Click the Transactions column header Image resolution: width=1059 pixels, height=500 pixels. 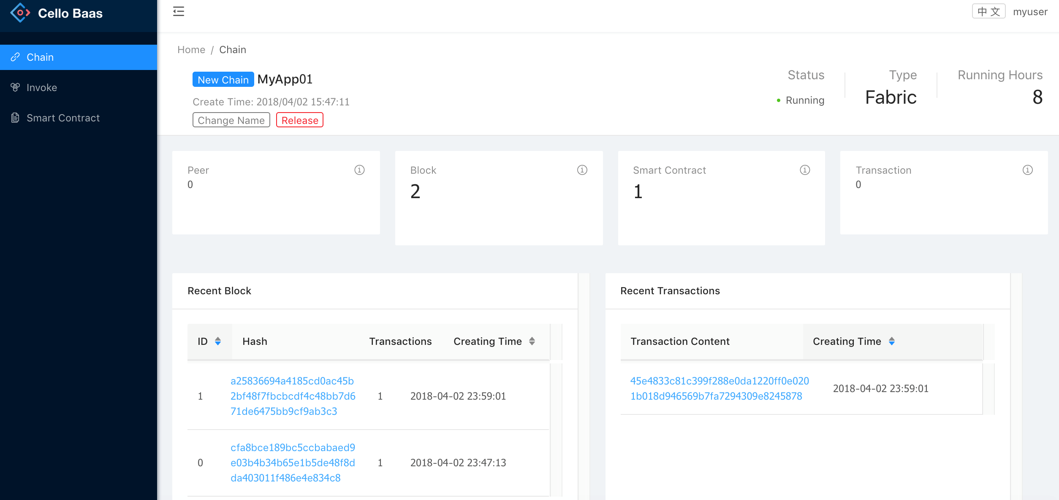click(400, 341)
